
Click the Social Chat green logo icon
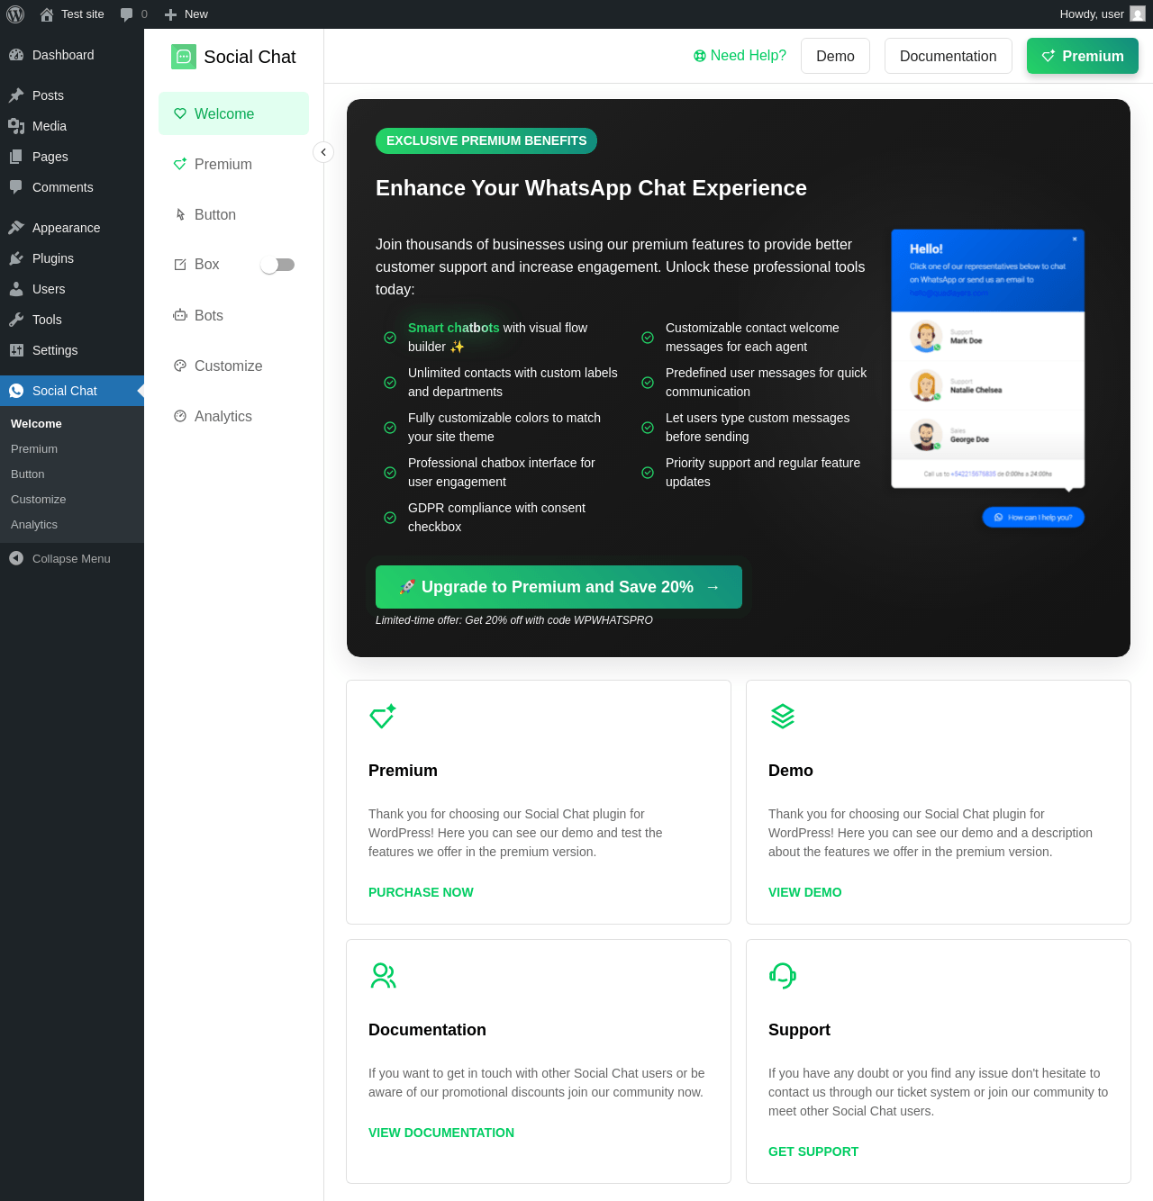click(184, 57)
